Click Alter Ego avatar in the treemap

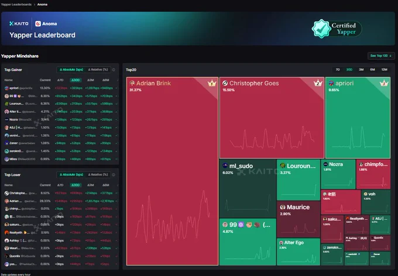click(x=282, y=243)
